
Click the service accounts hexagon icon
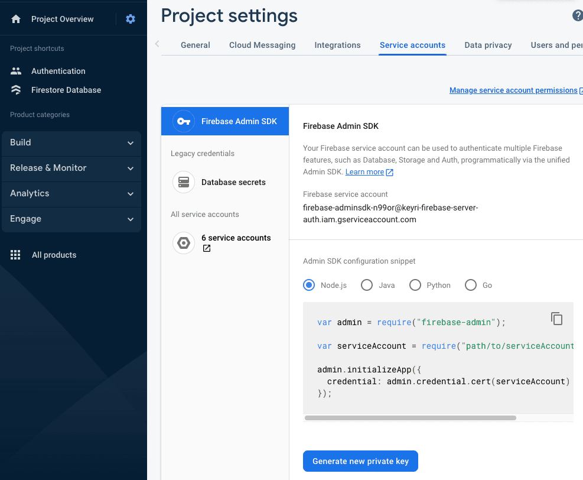pyautogui.click(x=184, y=243)
